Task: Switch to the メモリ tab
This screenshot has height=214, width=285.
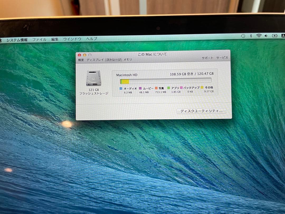Action: tap(127, 60)
